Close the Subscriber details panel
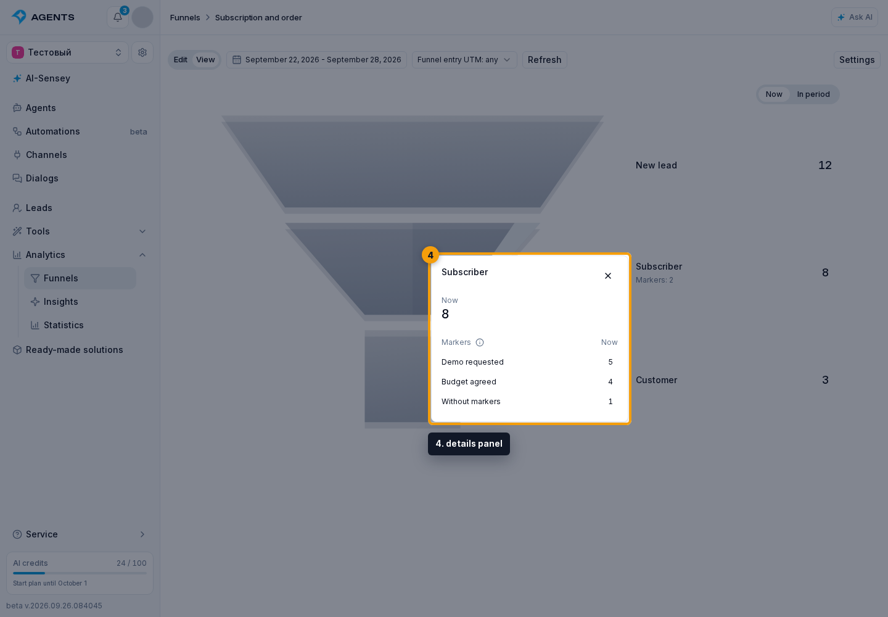Viewport: 888px width, 617px height. tap(608, 276)
